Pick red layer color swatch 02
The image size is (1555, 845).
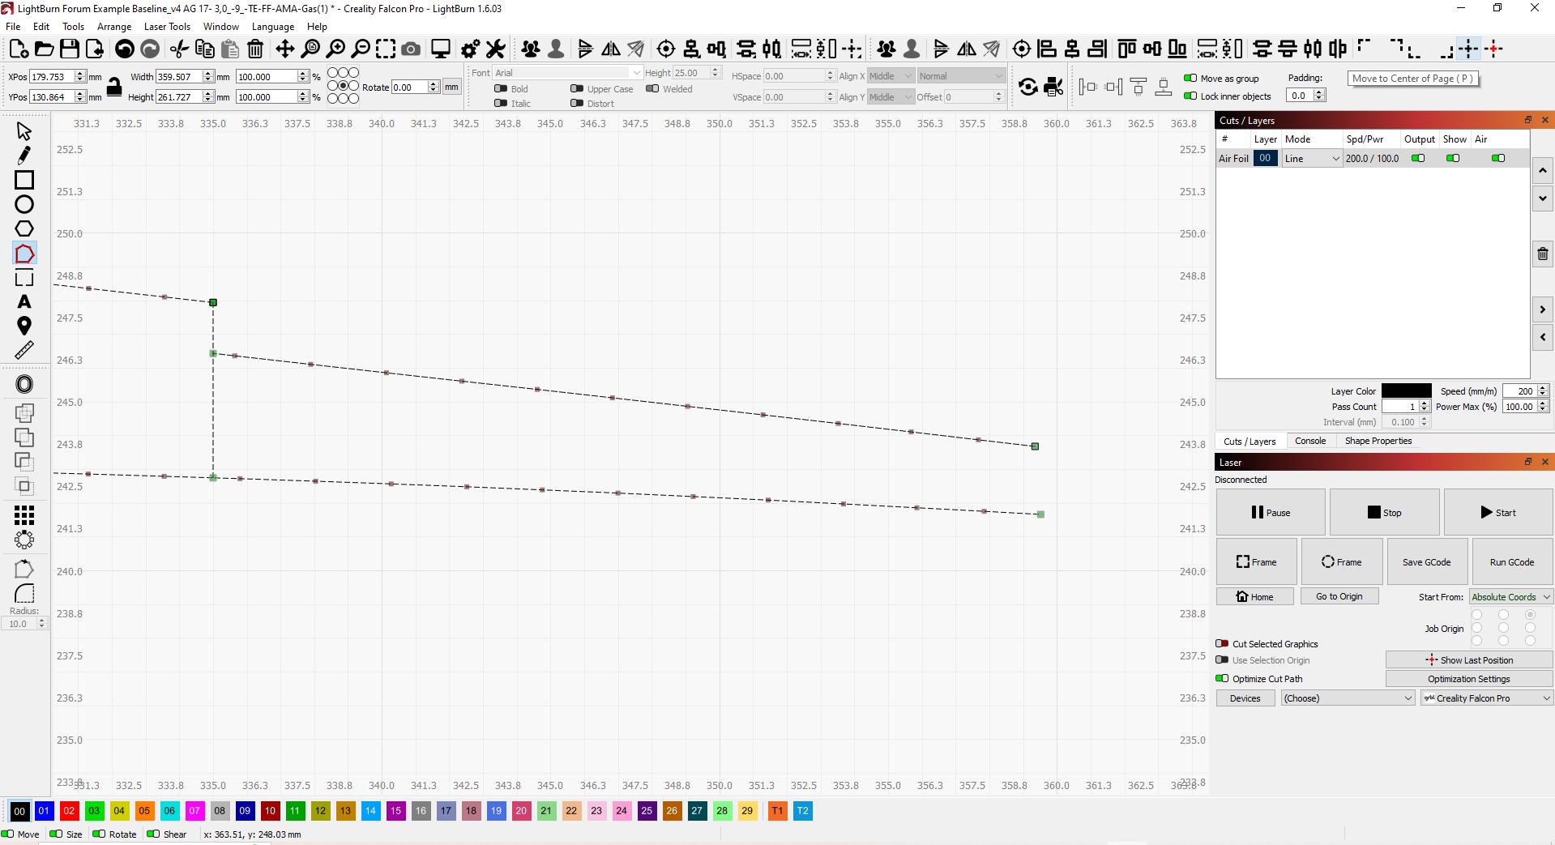tap(70, 811)
